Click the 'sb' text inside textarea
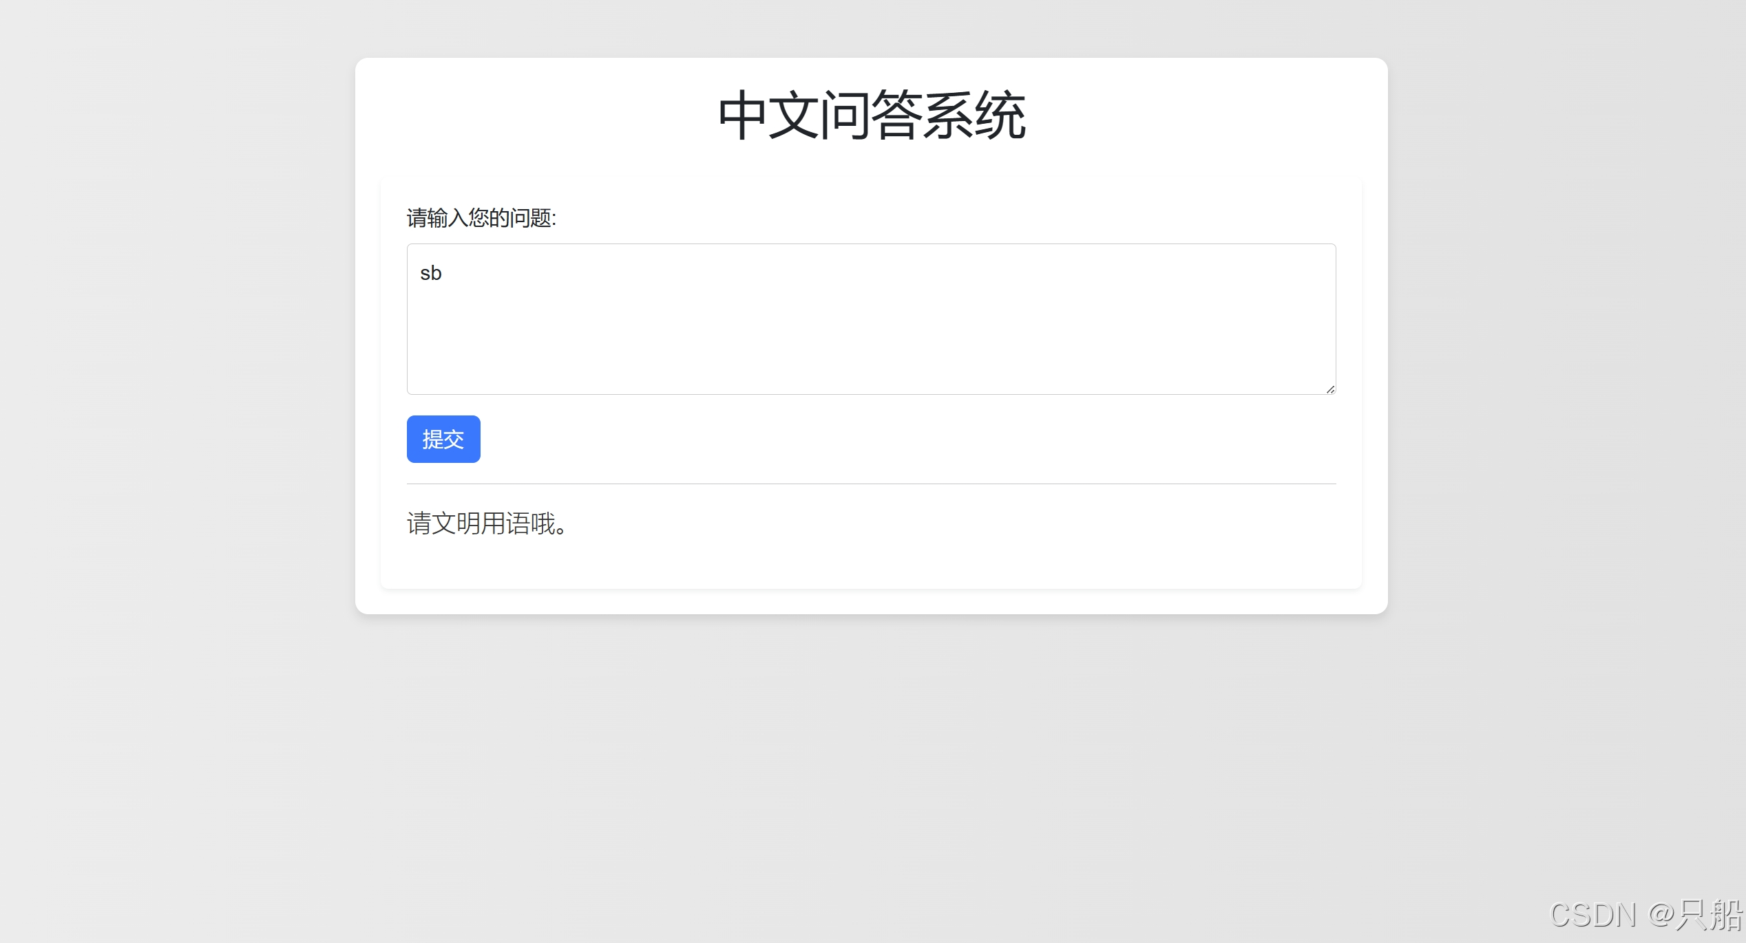 point(431,273)
